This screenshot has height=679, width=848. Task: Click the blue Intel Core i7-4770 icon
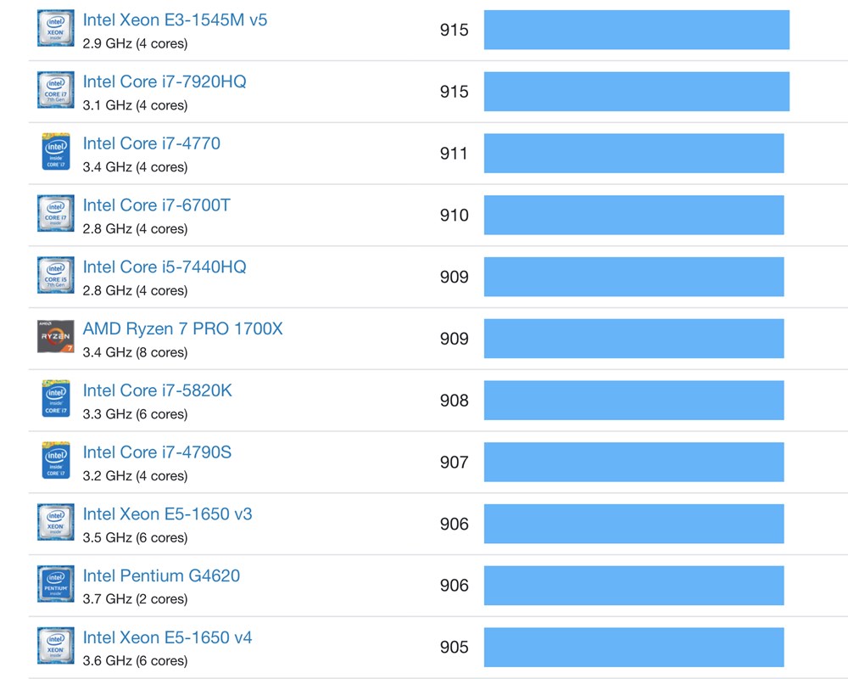point(55,152)
